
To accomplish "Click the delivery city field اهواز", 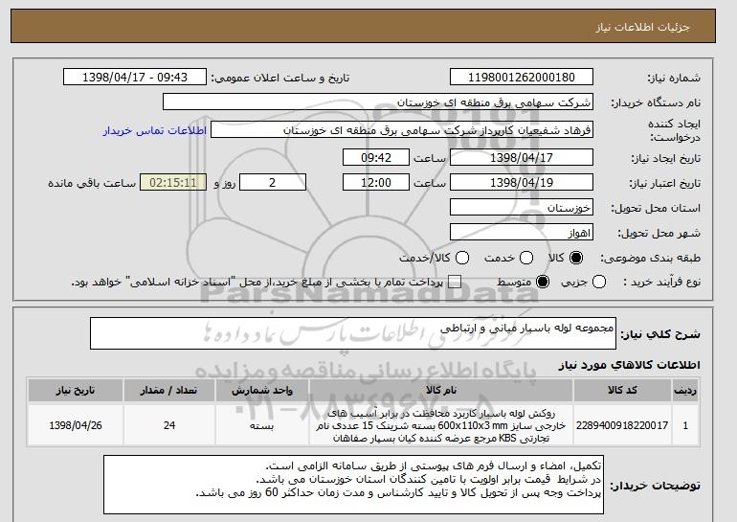I will coord(522,233).
